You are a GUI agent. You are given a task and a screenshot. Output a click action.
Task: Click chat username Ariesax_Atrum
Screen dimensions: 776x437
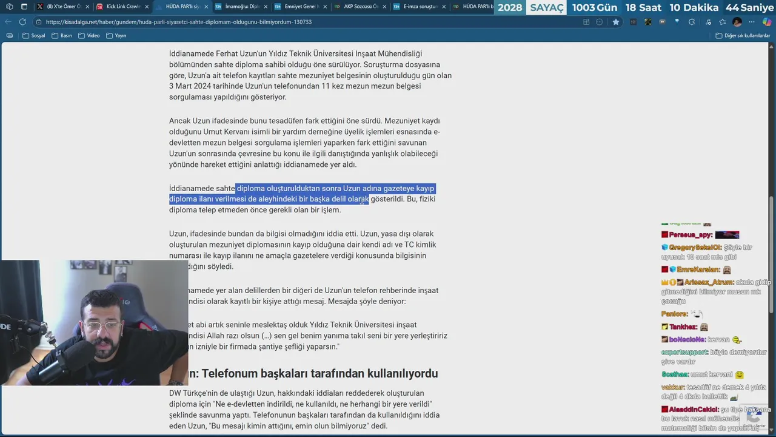pyautogui.click(x=709, y=282)
